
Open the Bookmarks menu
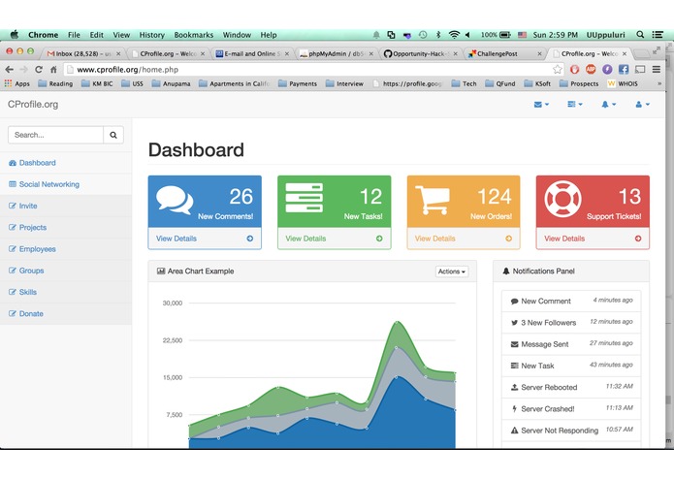[x=193, y=35]
